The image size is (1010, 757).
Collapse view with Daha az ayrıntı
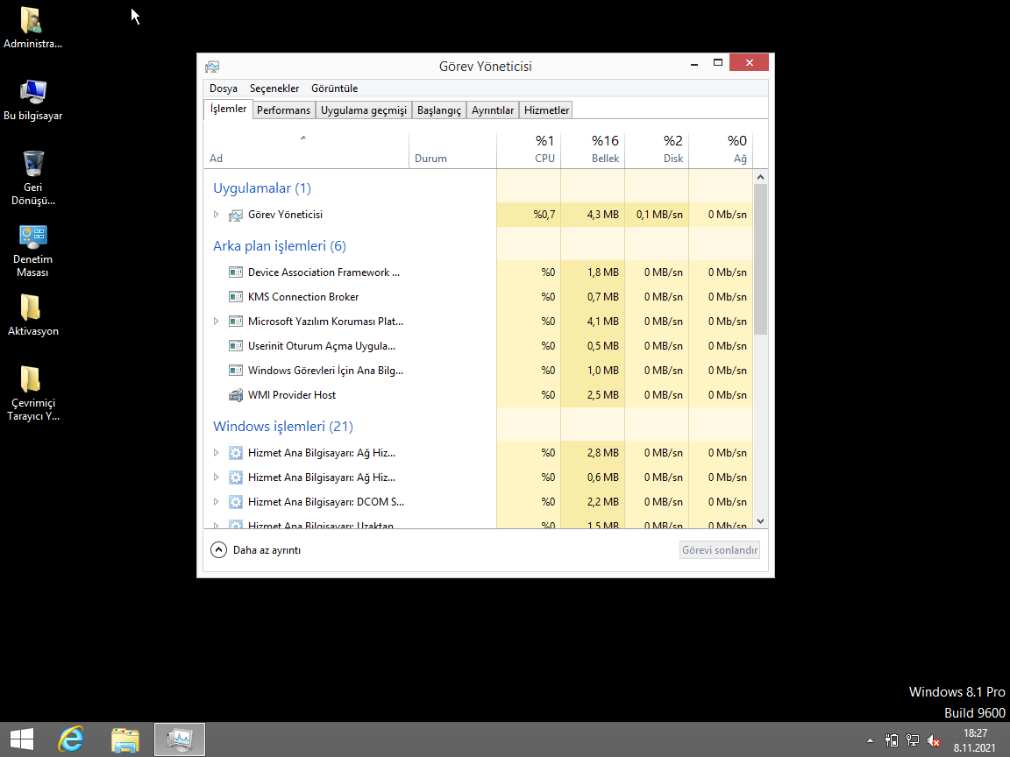257,550
